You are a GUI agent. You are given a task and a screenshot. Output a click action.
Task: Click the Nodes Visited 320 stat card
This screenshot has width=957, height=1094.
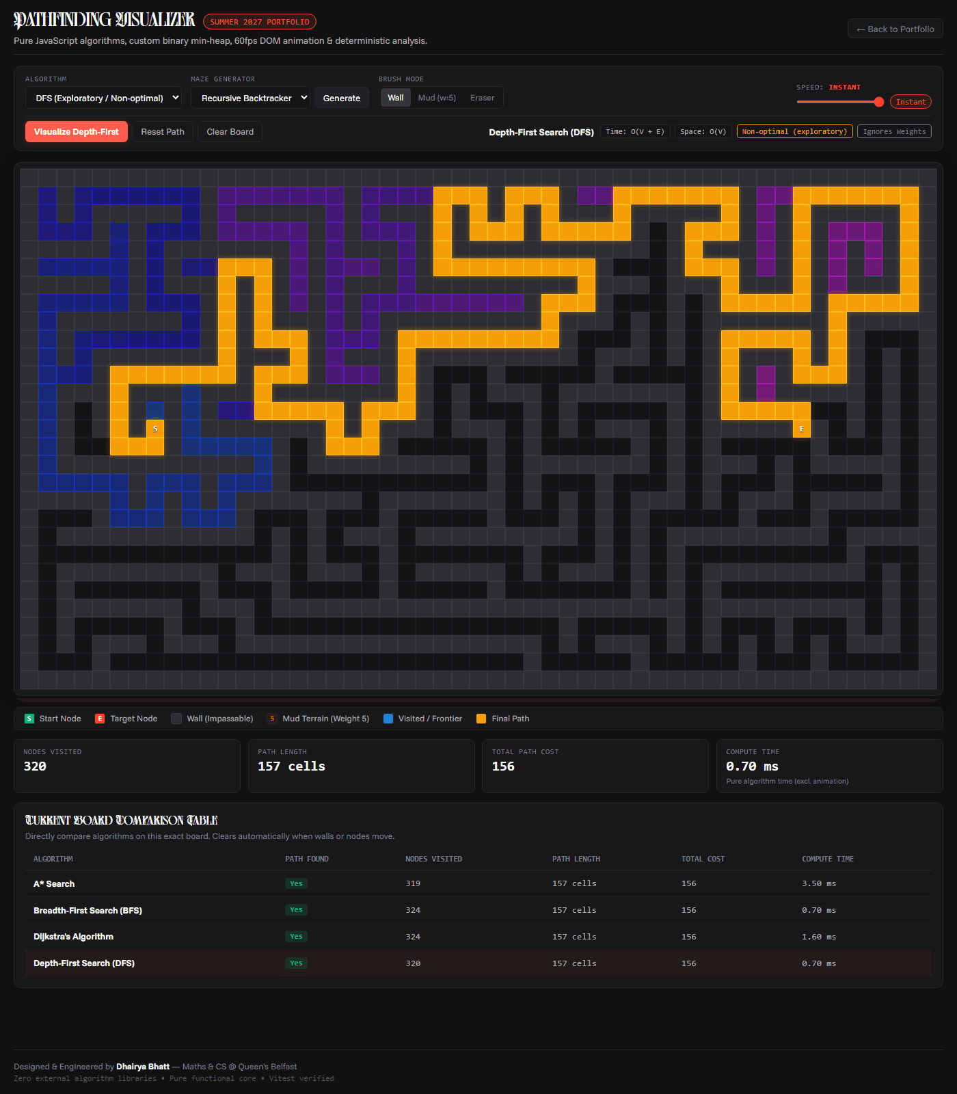pos(127,766)
